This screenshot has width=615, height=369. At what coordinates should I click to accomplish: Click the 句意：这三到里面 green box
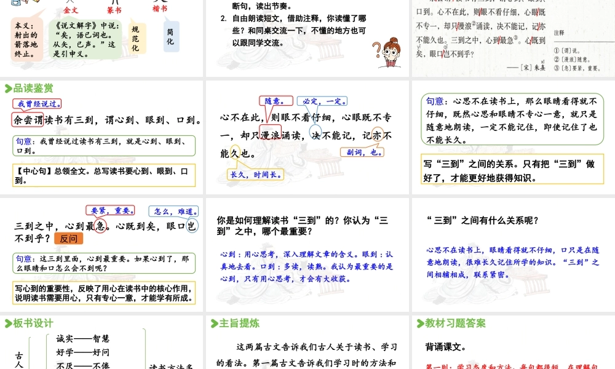pos(104,263)
